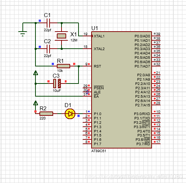Select the R2 resistor body
The image size is (186, 183).
coord(46,114)
